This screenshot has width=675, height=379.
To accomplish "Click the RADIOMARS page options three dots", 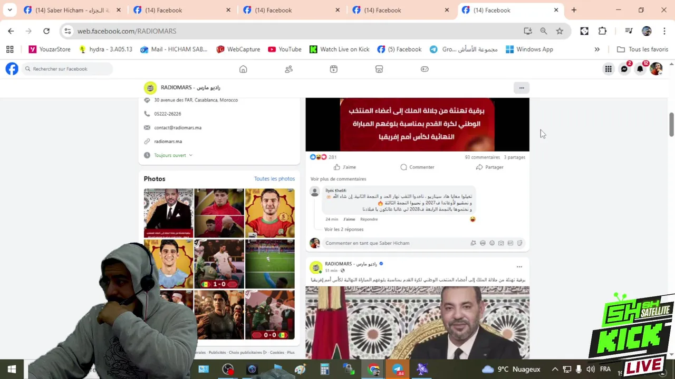I will pyautogui.click(x=522, y=88).
